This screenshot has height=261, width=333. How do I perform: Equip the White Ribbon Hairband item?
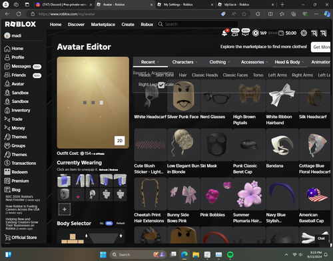(x=282, y=95)
